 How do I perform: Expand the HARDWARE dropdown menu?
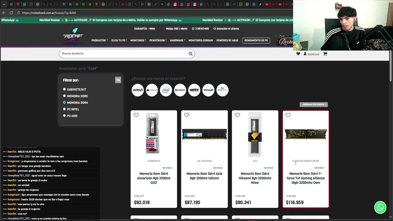(177, 41)
